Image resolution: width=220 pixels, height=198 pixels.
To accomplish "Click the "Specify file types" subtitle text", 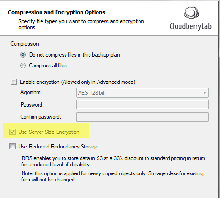I will tap(81, 24).
